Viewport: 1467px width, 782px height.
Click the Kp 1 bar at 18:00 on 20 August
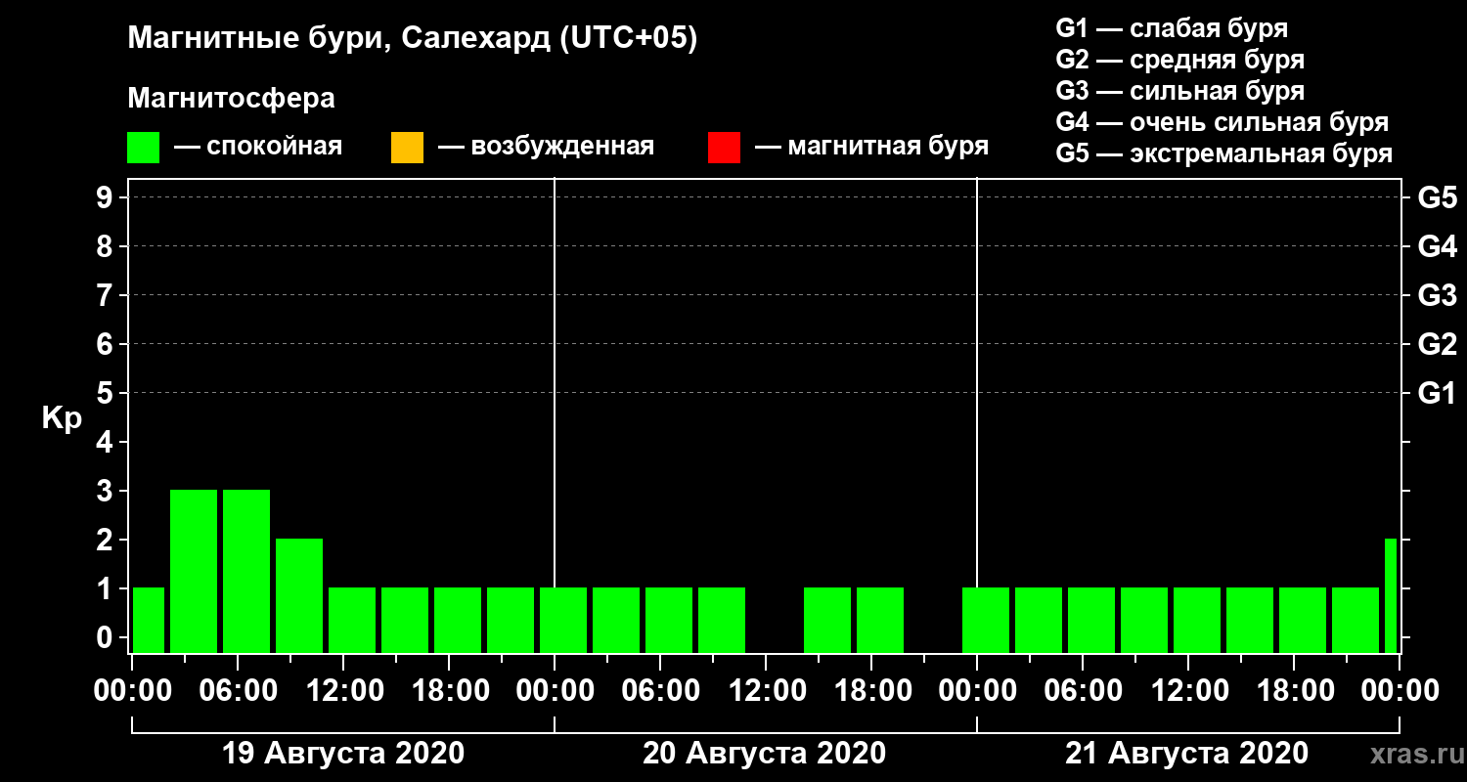click(x=880, y=620)
